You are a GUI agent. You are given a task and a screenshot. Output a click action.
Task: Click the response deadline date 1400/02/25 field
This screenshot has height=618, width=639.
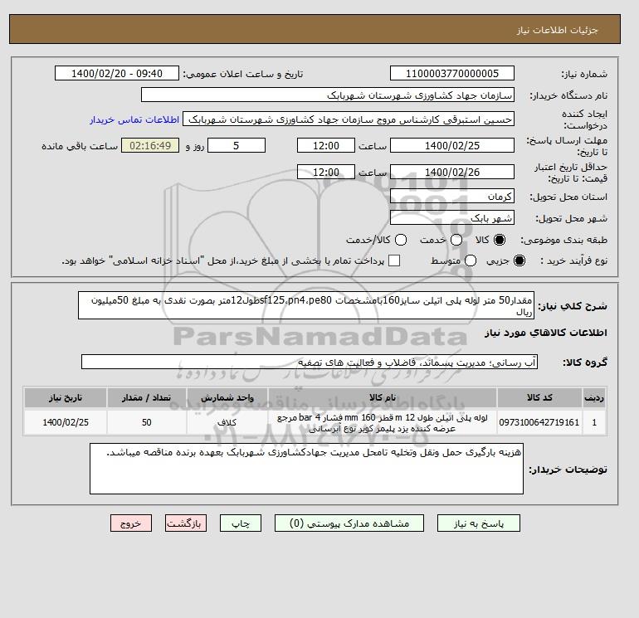[452, 145]
